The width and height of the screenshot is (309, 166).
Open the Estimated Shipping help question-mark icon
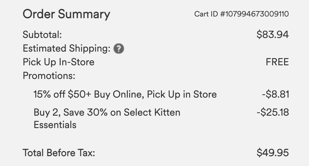[119, 48]
